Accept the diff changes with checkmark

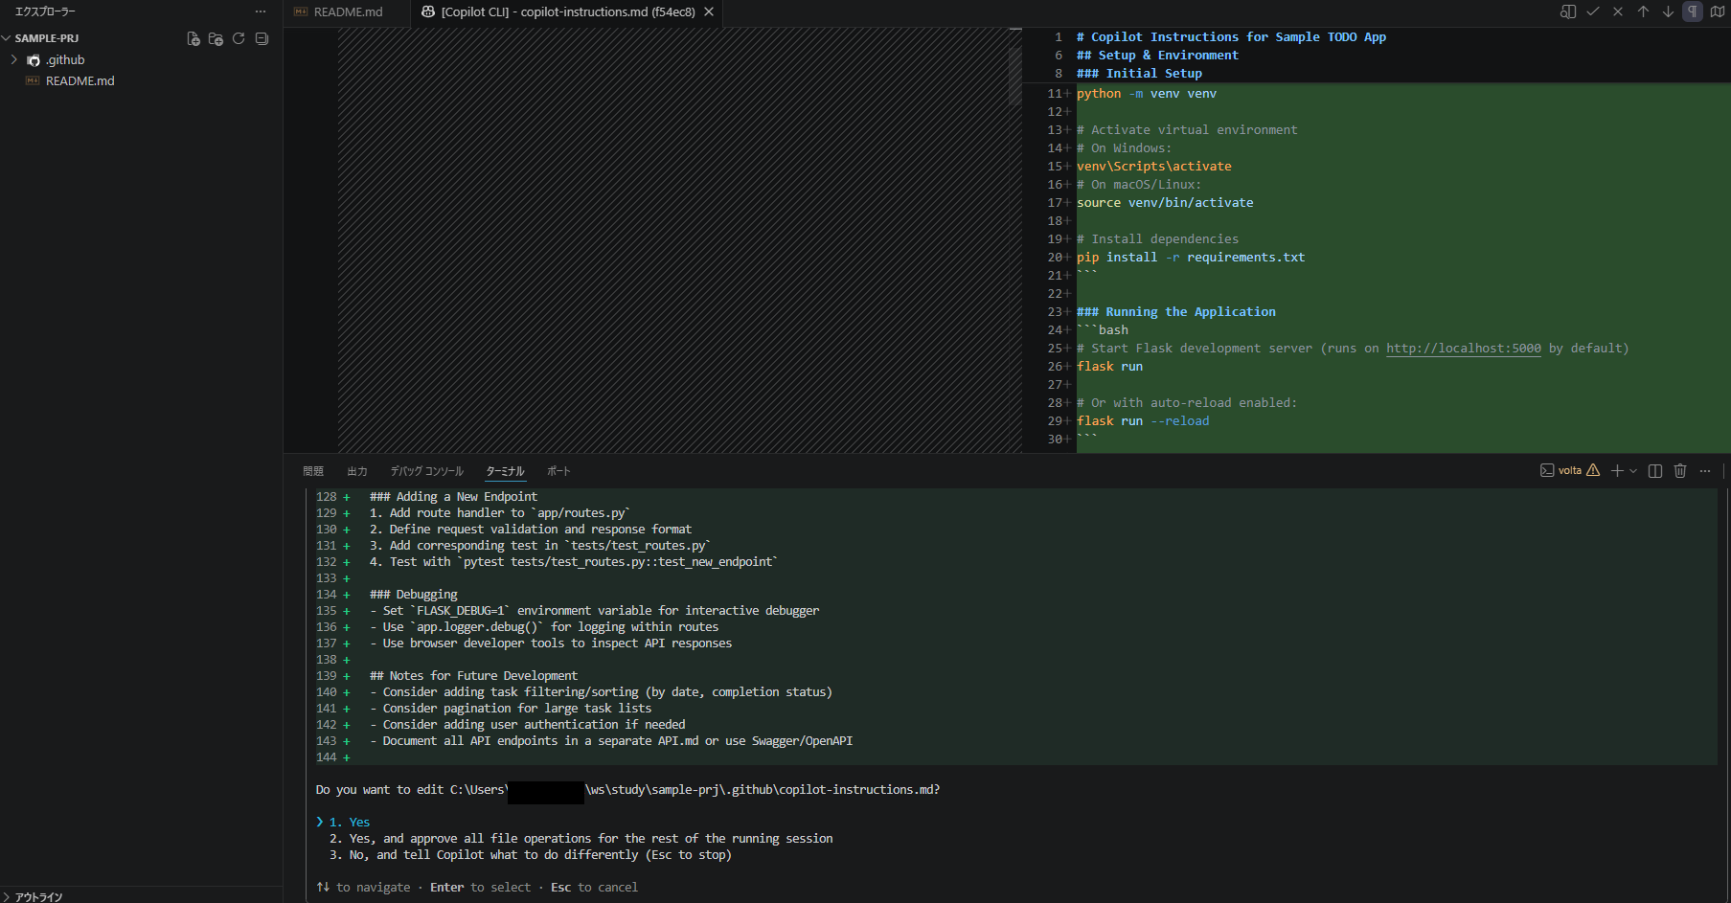pyautogui.click(x=1593, y=11)
